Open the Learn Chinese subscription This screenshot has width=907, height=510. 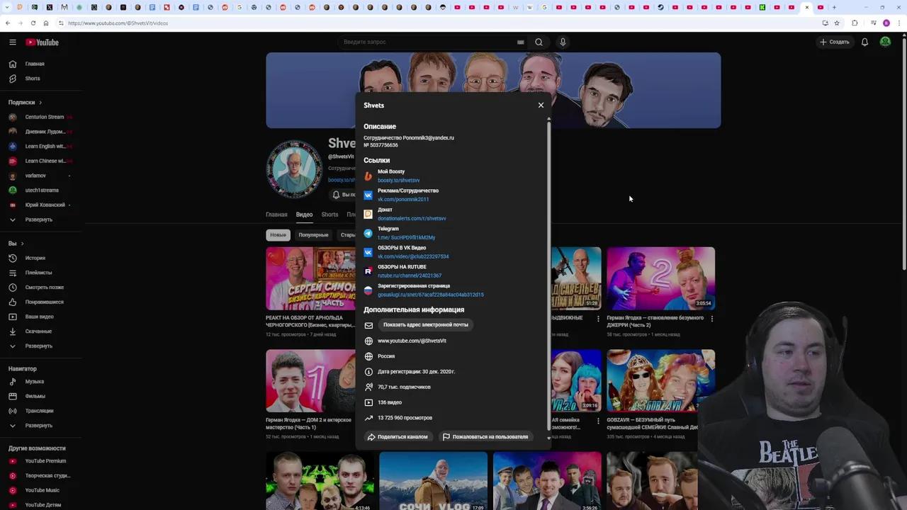pos(44,161)
